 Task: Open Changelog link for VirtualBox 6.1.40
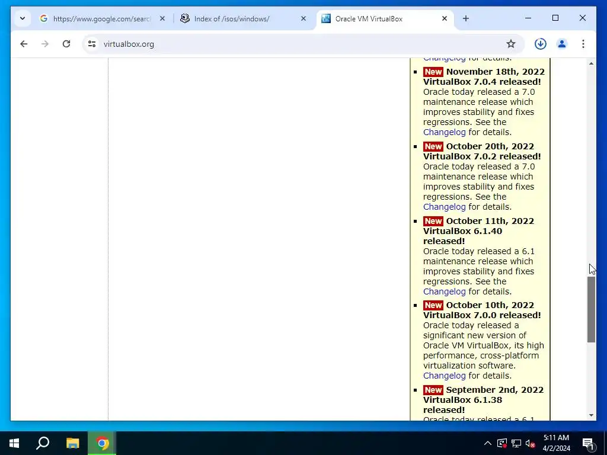[444, 291]
